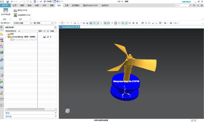Toggle the end point snap option

point(94,23)
